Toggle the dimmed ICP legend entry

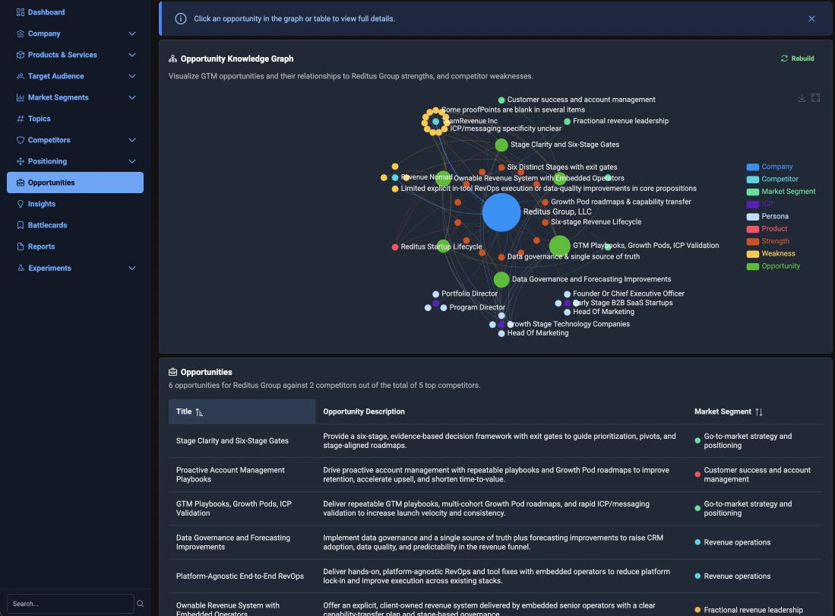760,204
